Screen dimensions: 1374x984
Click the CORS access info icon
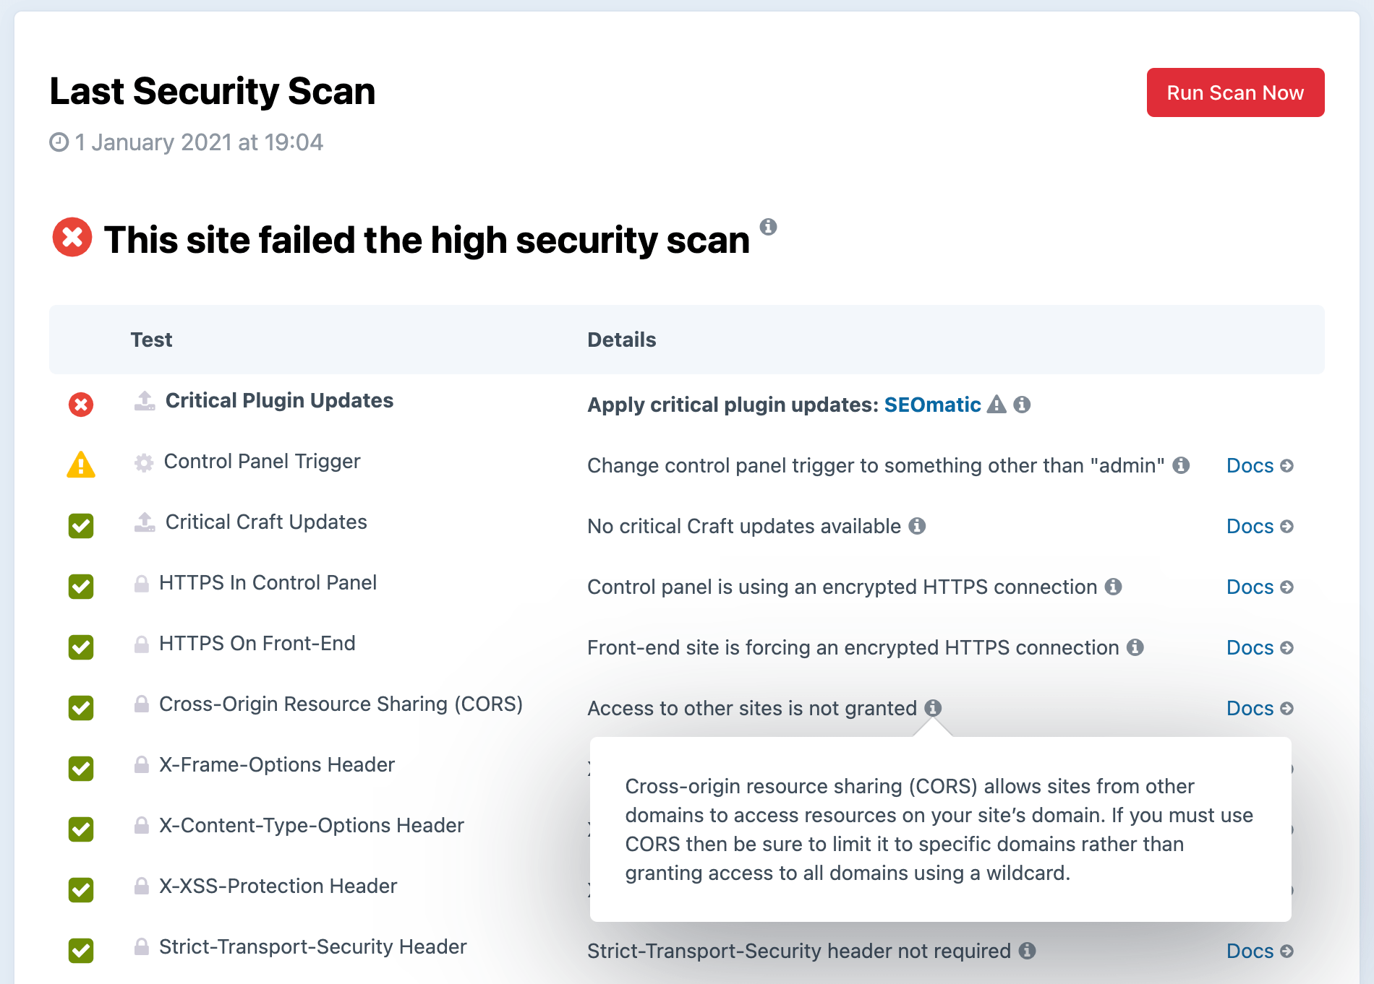tap(933, 708)
